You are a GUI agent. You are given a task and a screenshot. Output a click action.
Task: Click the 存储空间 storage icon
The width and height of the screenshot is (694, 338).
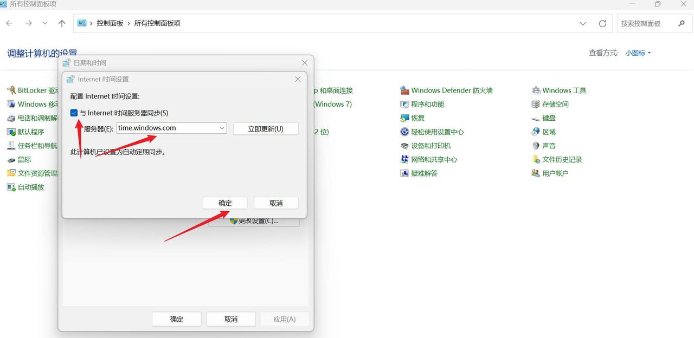(536, 104)
